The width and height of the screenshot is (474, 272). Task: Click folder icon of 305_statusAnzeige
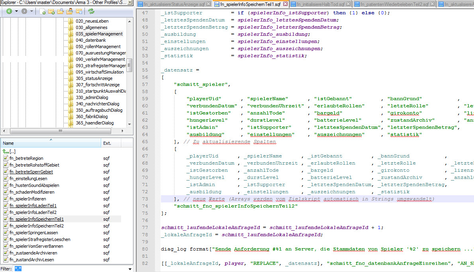point(71,78)
